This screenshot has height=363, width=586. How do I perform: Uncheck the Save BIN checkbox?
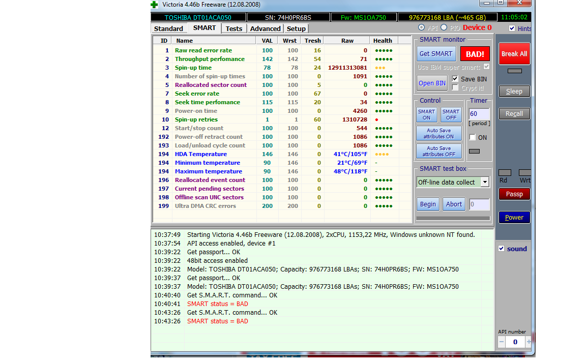[x=455, y=79]
